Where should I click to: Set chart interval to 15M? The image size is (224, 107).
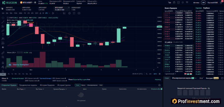[x=15, y=13]
